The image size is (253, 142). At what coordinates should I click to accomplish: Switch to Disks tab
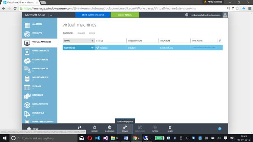(92, 33)
